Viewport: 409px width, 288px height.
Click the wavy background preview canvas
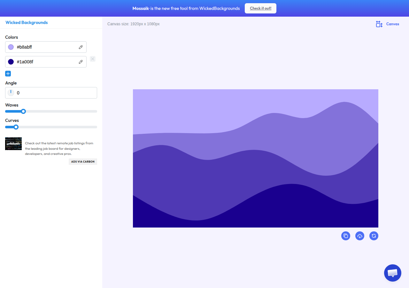tap(256, 158)
